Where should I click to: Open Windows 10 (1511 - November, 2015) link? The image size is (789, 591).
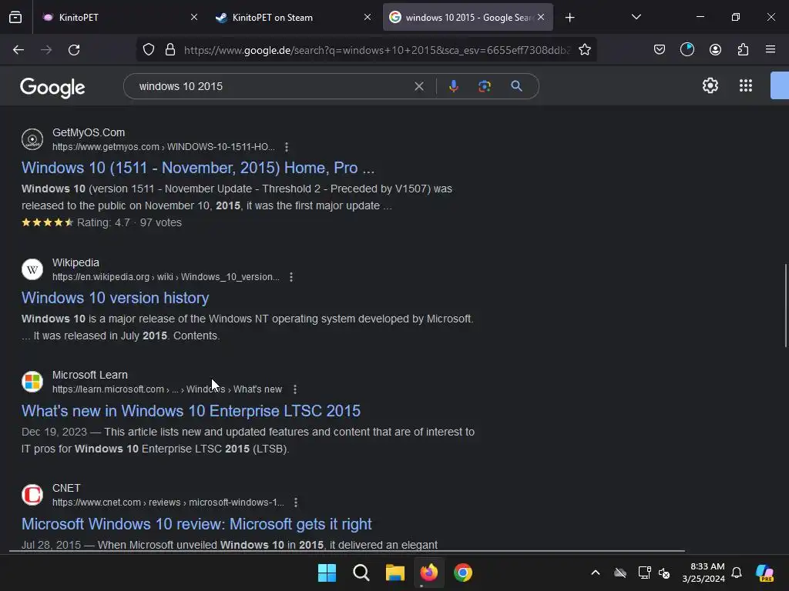198,168
